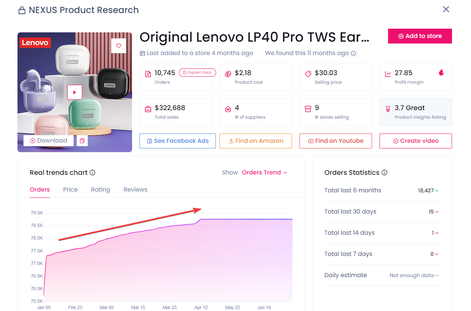Click the Add to store button
471x311 pixels.
(x=420, y=36)
